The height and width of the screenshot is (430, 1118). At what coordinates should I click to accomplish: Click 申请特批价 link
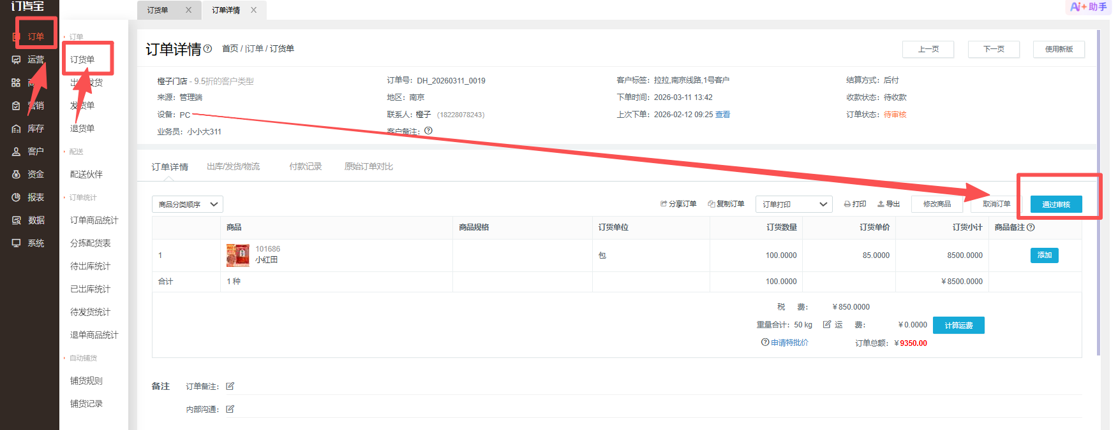click(789, 343)
